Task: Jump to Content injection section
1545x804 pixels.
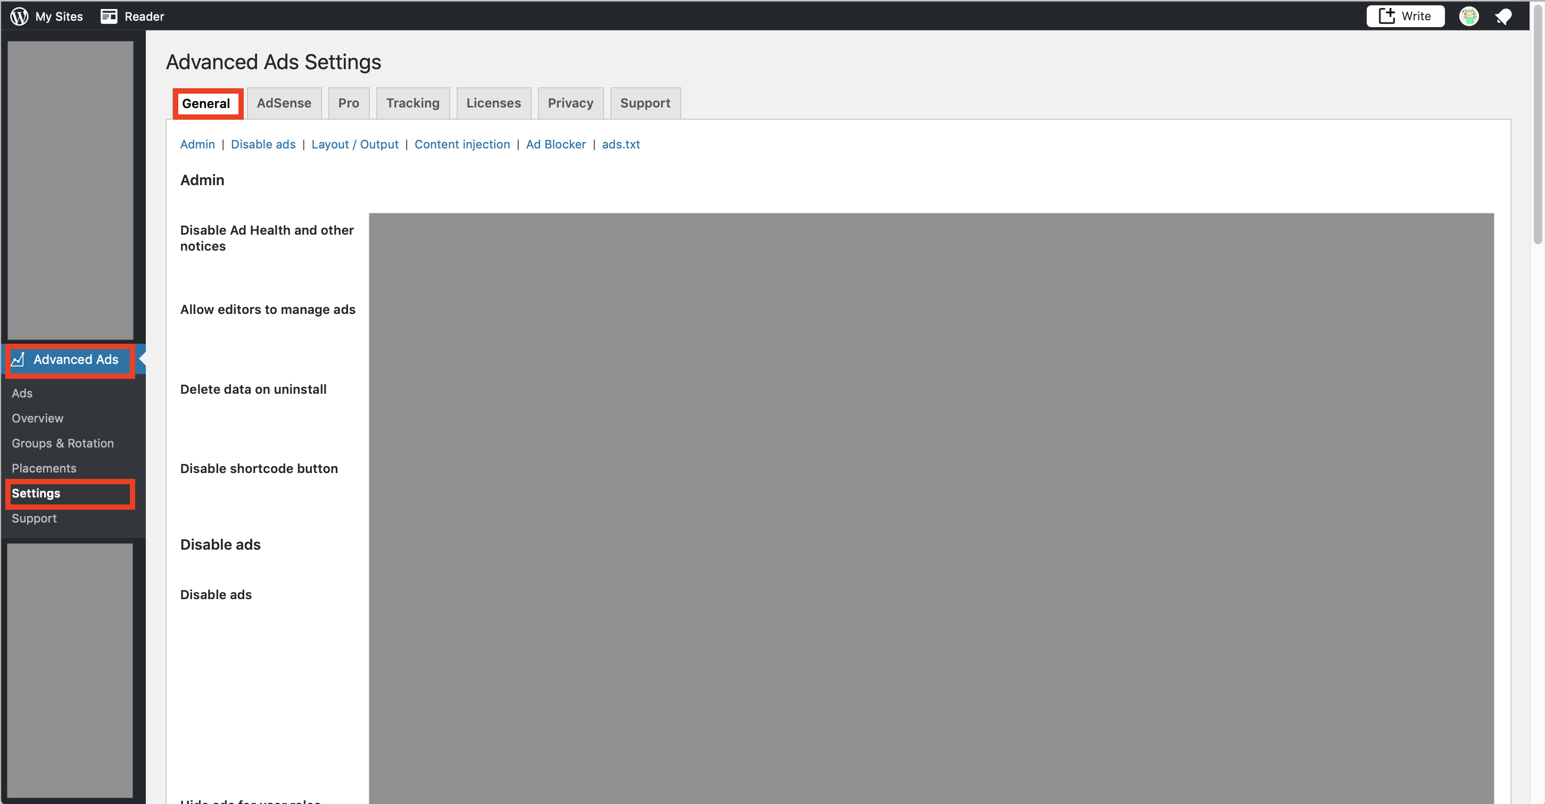Action: 462,145
